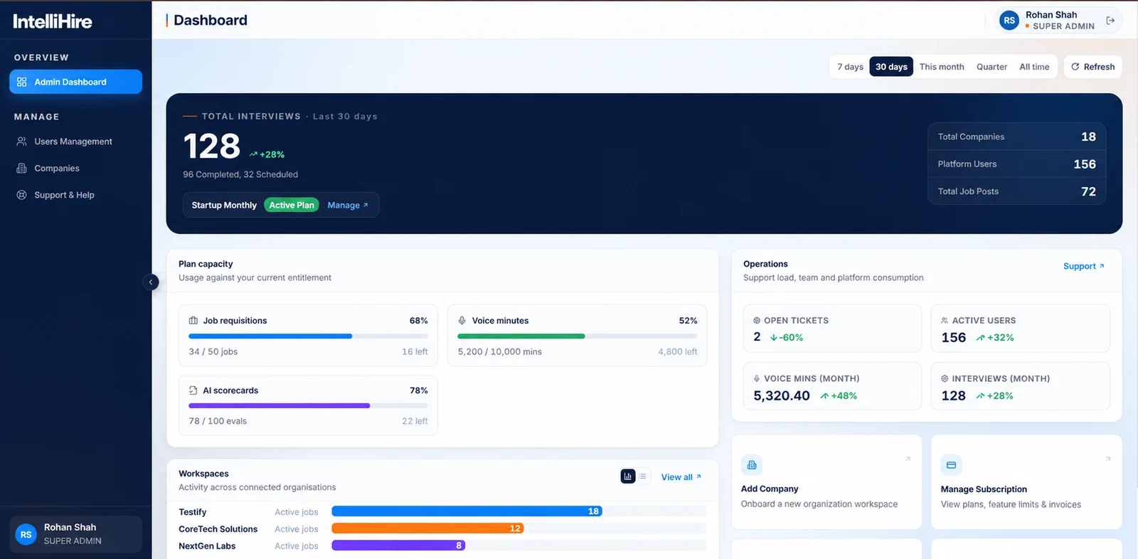
Task: Open the Active Users card
Action: coord(1020,329)
